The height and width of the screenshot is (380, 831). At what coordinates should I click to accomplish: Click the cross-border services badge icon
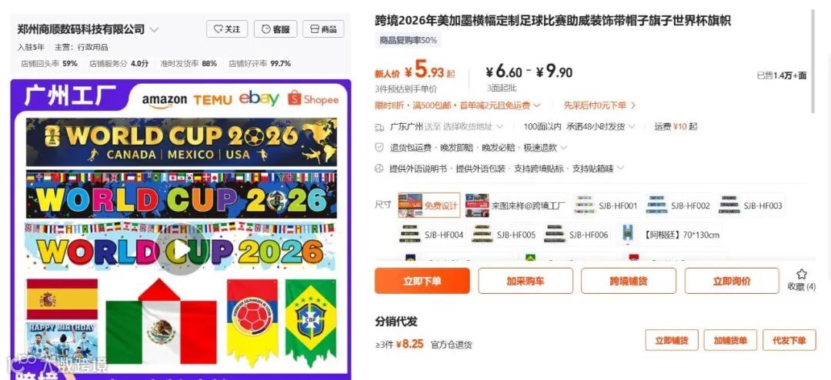(379, 168)
